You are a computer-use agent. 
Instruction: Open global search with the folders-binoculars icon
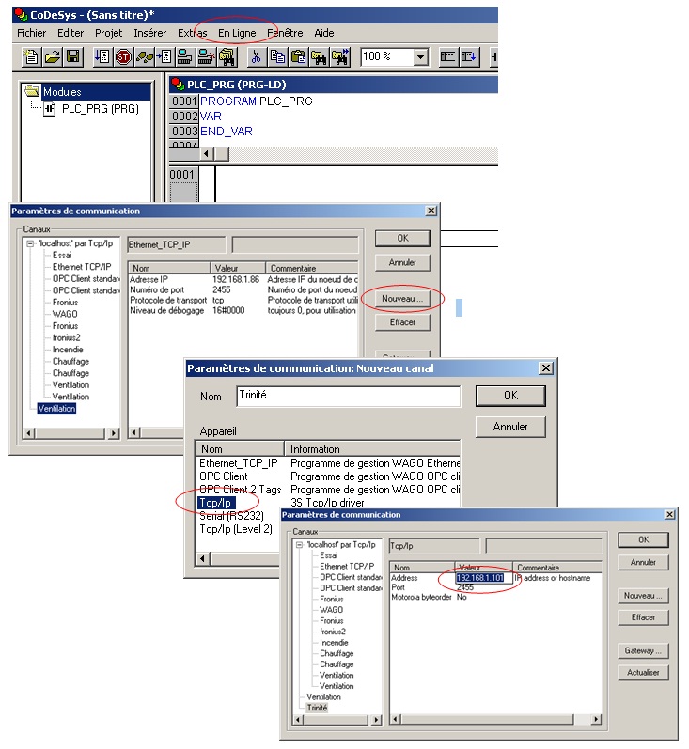(227, 56)
